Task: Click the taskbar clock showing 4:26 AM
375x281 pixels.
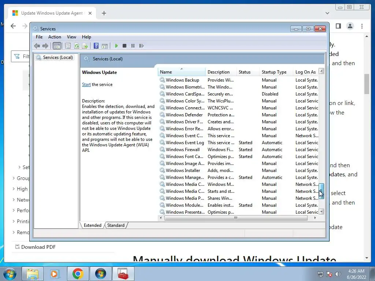Action: 357,274
